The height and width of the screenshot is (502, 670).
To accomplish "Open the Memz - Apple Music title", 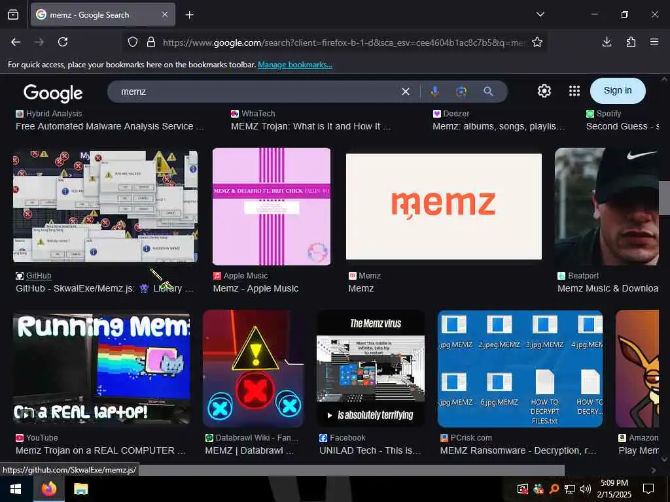I will (x=256, y=288).
